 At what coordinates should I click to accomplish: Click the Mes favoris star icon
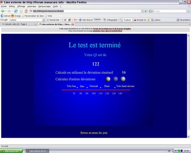[x=80, y=20]
